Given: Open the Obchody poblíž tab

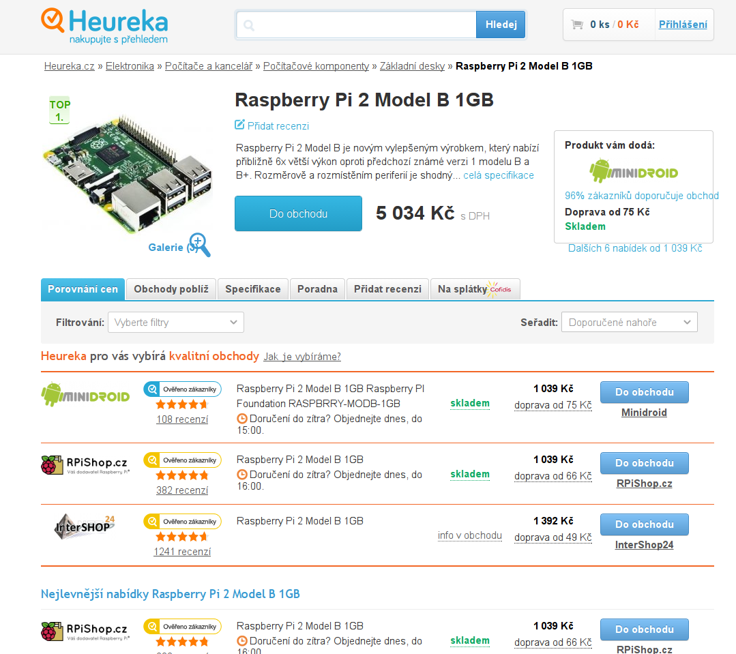Looking at the screenshot, I should click(x=171, y=289).
